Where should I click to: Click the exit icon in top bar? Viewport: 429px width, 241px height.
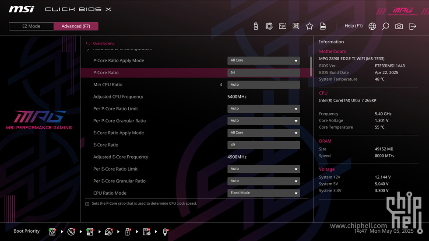point(412,26)
